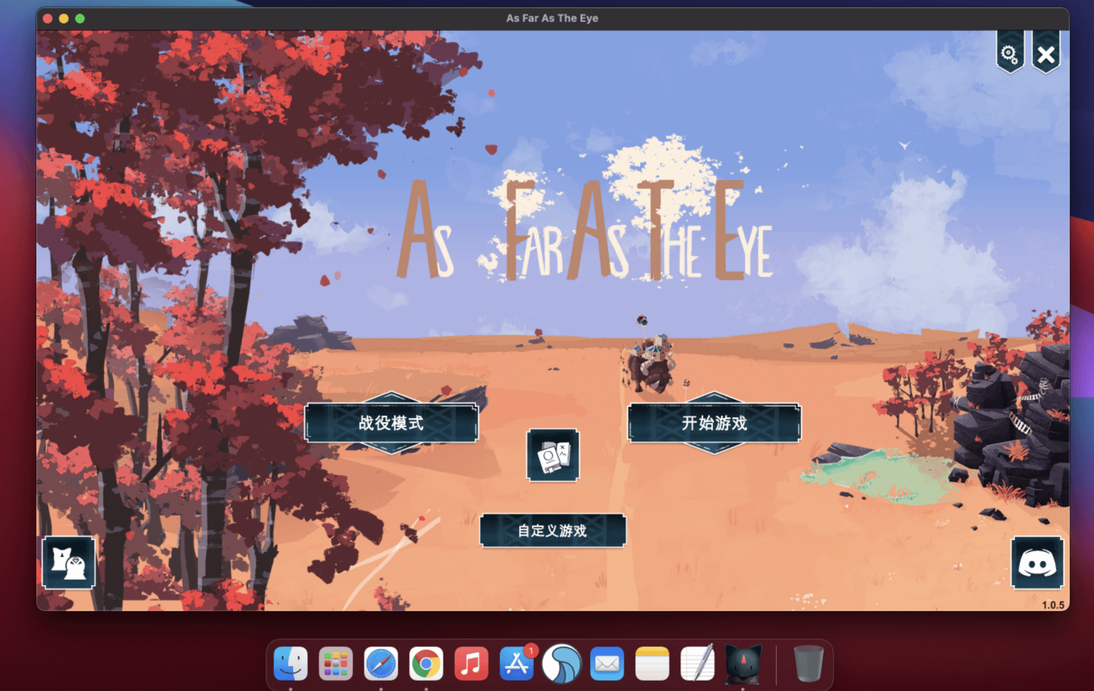
Task: Open the credits characters icon
Action: (69, 562)
